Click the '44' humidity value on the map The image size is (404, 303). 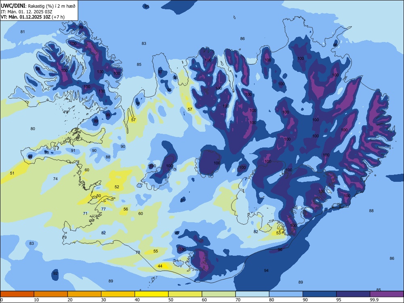(160, 266)
